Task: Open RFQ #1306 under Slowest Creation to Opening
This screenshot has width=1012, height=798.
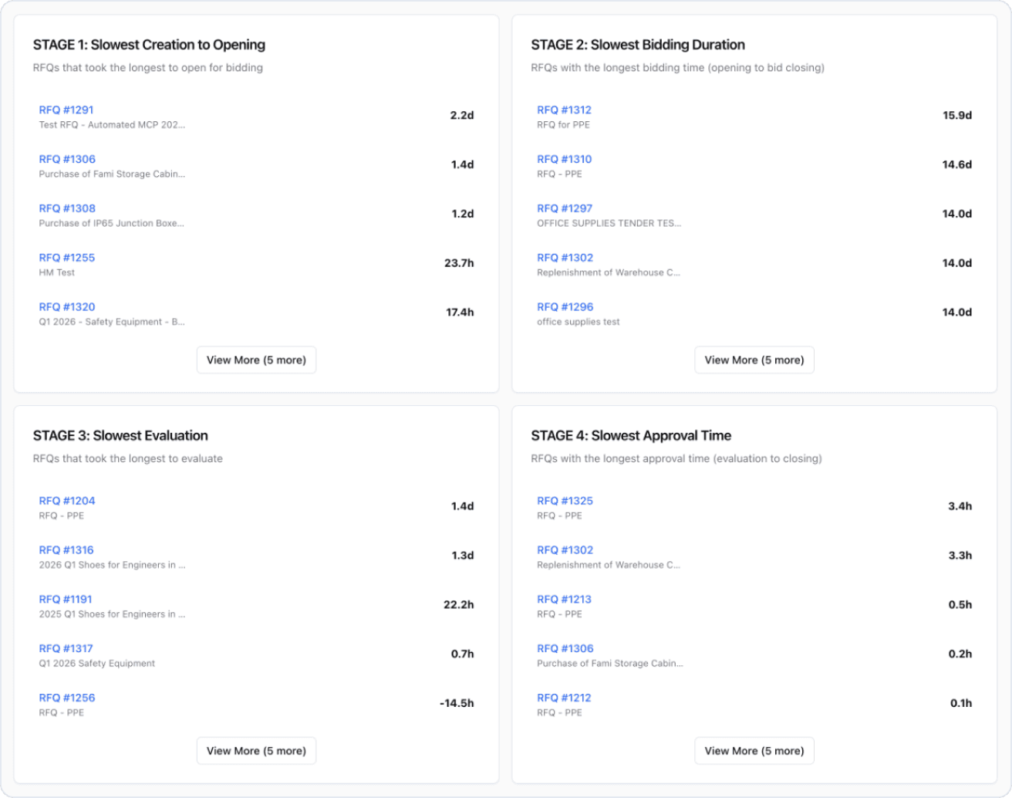Action: click(x=66, y=159)
